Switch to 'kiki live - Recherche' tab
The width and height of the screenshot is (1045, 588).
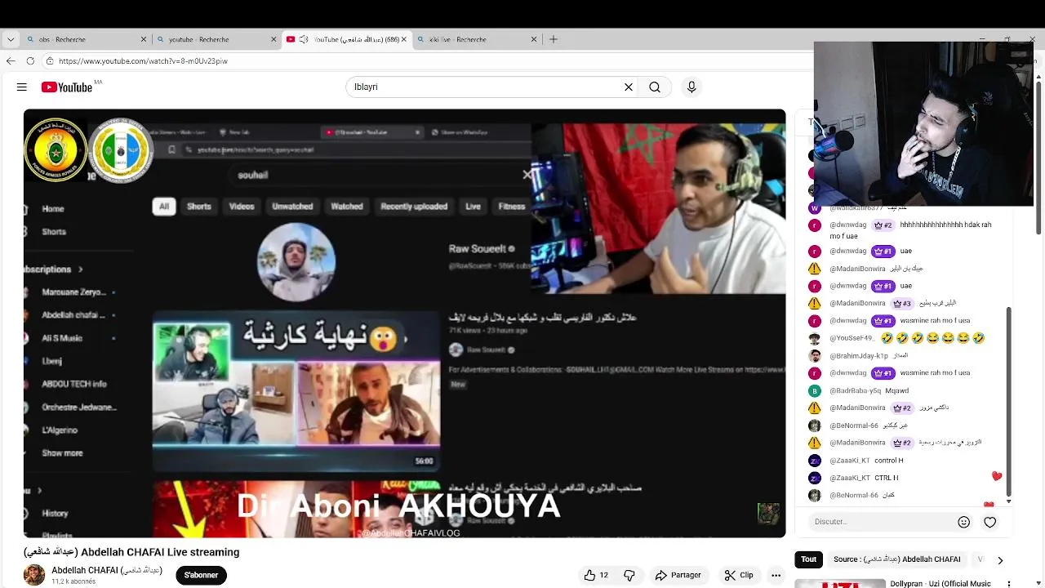[x=476, y=39]
